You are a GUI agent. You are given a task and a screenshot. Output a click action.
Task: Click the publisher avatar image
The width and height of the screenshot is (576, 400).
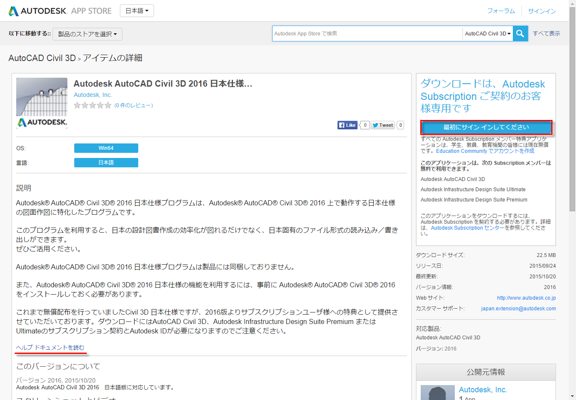438,393
